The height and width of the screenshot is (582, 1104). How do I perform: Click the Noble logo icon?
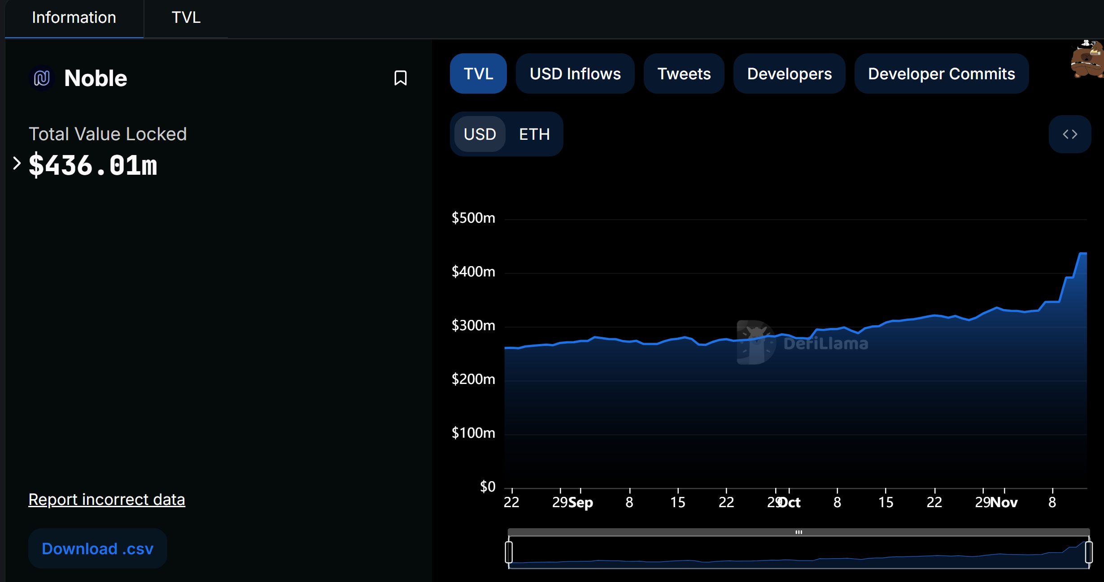[x=42, y=78]
